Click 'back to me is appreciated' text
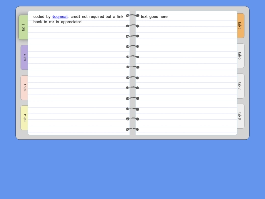The width and height of the screenshot is (265, 199). 57,22
